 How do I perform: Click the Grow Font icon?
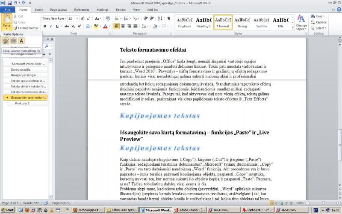(82, 18)
